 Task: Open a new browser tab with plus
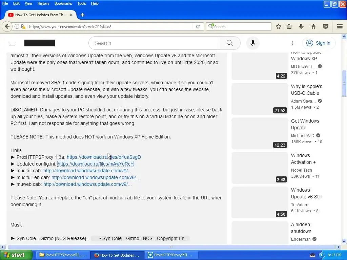tap(82, 15)
